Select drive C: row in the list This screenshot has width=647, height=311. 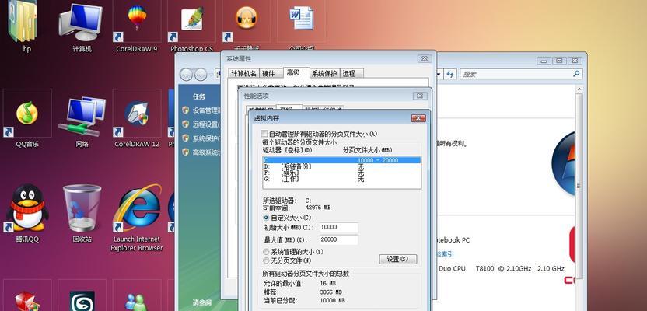(x=341, y=160)
